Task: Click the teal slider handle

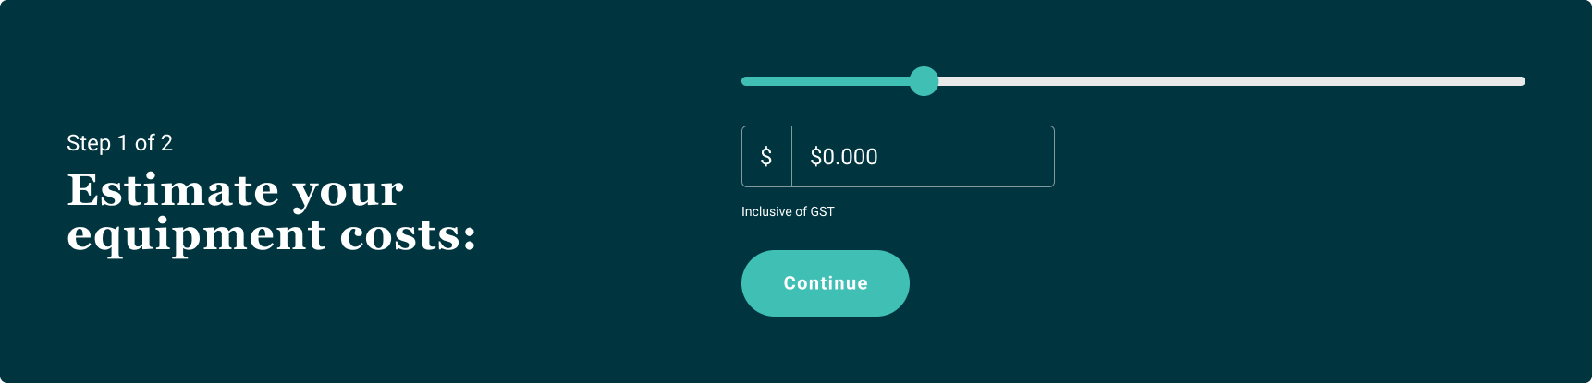Action: click(x=924, y=81)
